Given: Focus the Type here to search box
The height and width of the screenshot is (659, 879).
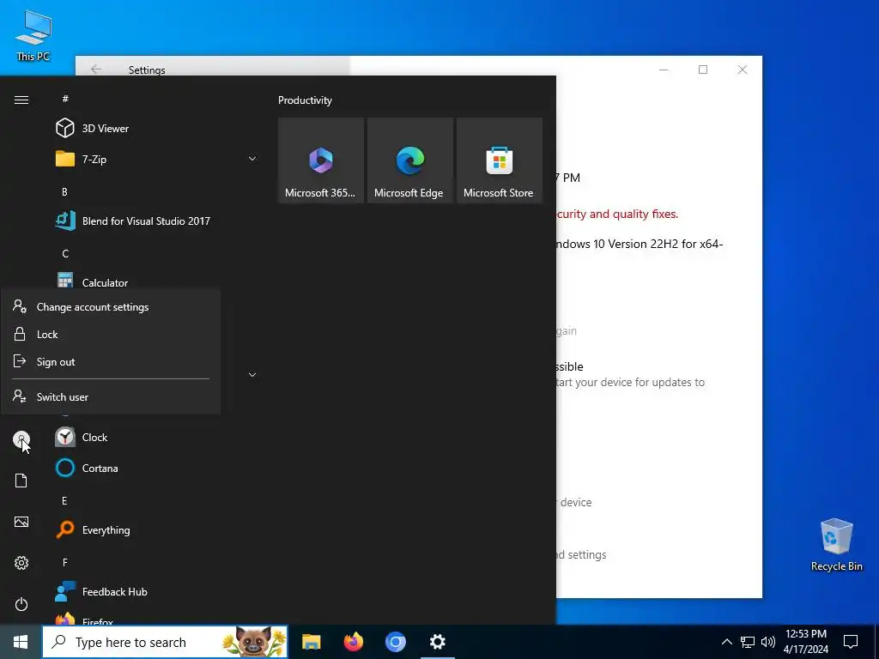Looking at the screenshot, I should (165, 642).
